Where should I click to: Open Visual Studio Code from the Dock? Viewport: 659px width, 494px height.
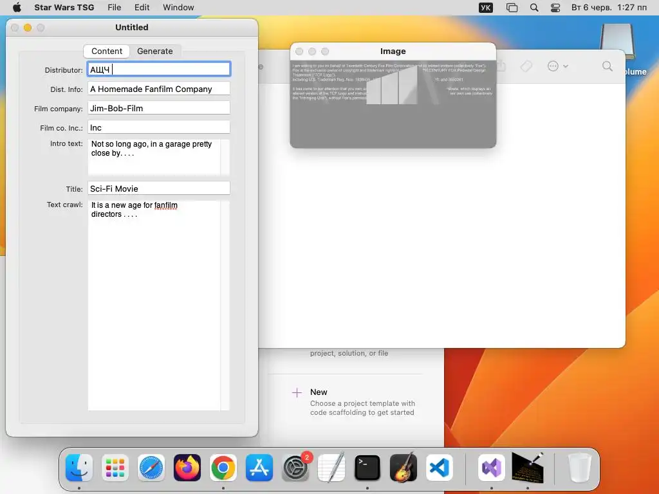(440, 468)
